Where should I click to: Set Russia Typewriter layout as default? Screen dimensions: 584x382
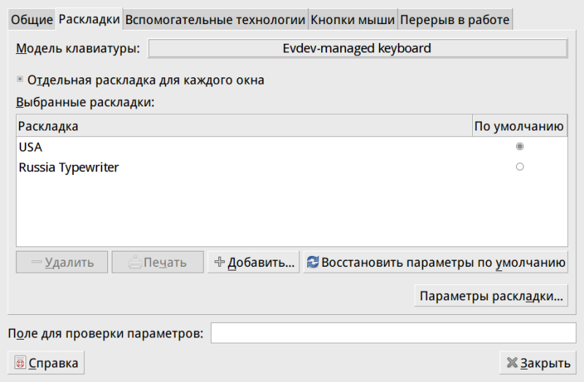520,167
